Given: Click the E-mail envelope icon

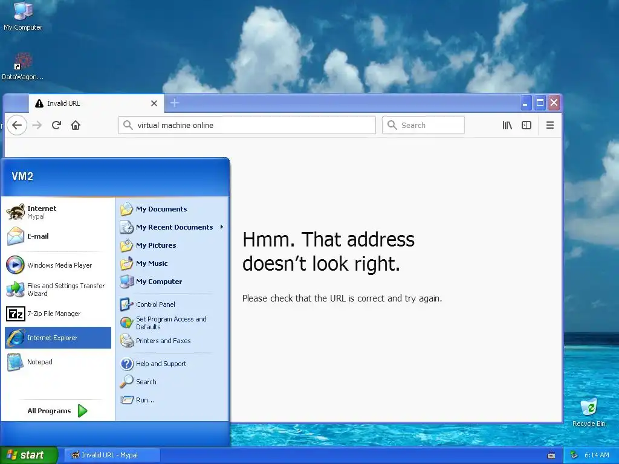Looking at the screenshot, I should pyautogui.click(x=15, y=236).
